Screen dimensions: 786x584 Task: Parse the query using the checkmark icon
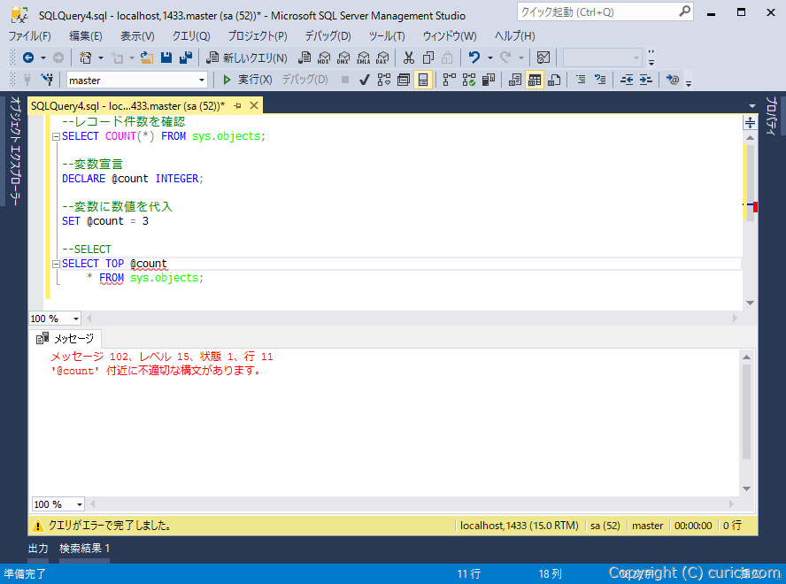click(365, 80)
